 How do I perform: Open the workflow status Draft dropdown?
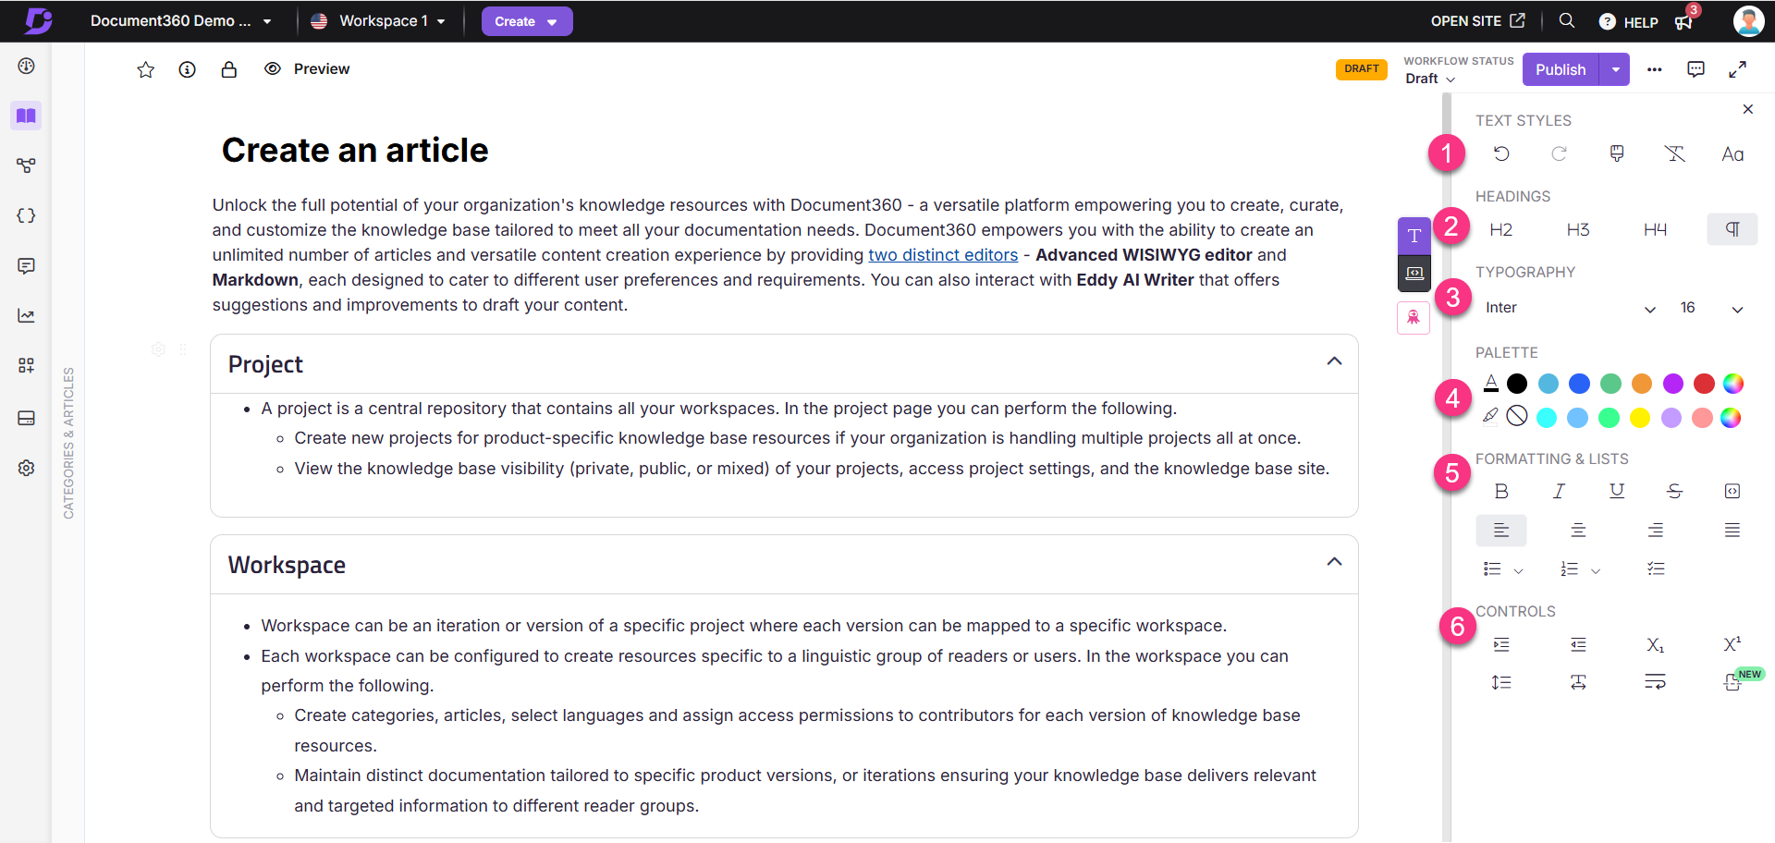(1430, 79)
